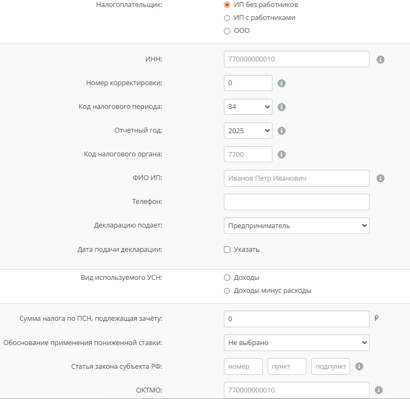Image resolution: width=410 pixels, height=399 pixels.
Task: Enable the Указать date checkbox
Action: (x=227, y=250)
